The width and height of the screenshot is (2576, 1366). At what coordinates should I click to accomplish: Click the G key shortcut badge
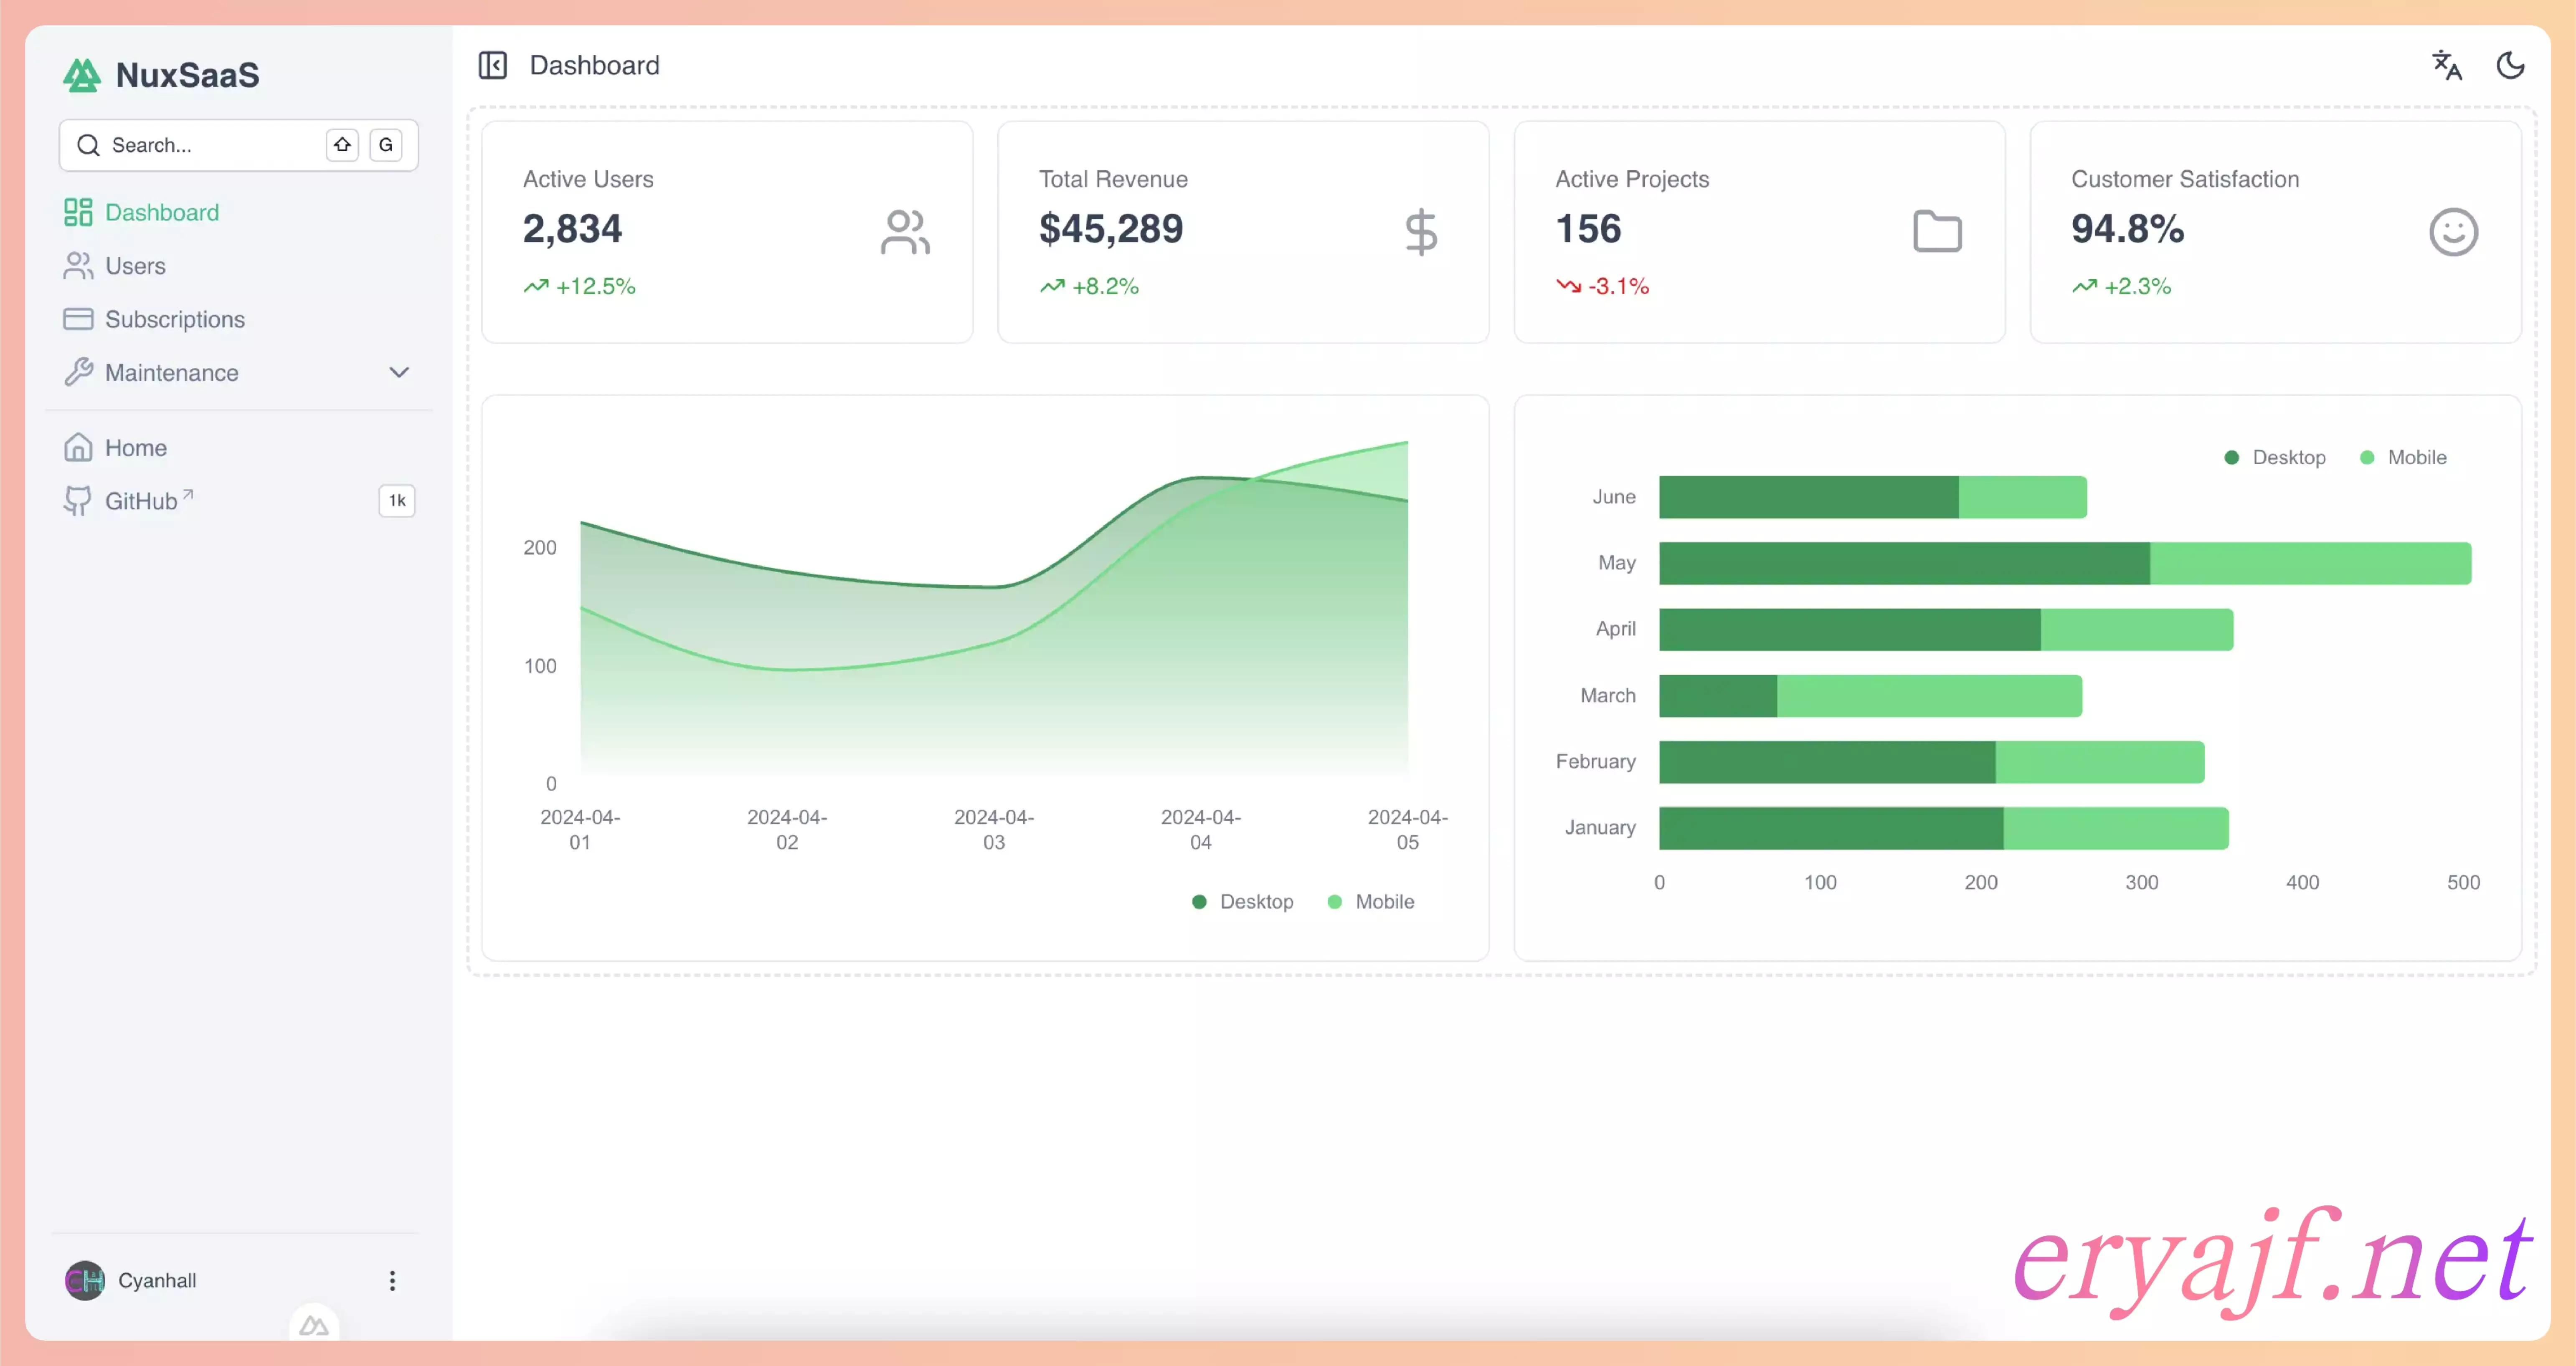[x=386, y=145]
